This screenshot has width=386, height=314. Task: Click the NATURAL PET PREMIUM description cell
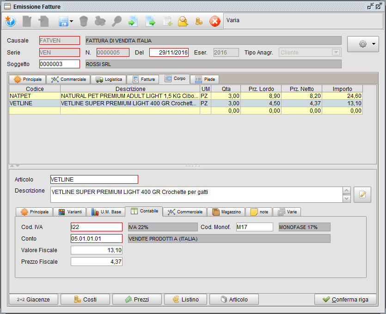(130, 96)
